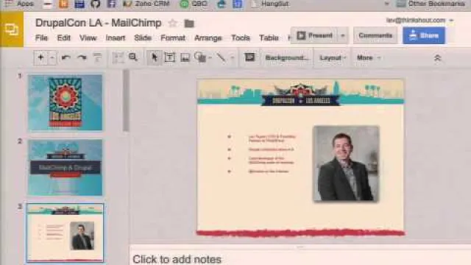Open the Comments button
471x265 pixels.
pyautogui.click(x=375, y=35)
